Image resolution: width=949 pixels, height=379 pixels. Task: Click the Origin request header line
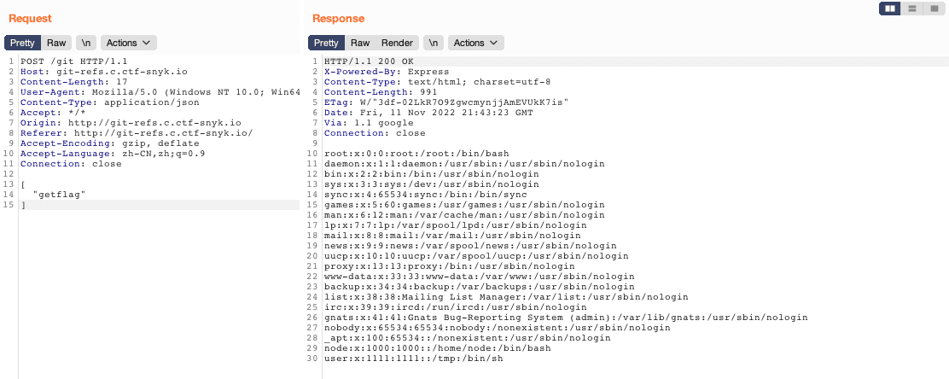(x=131, y=123)
